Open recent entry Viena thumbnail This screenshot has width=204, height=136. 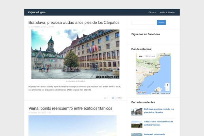pos(137,124)
